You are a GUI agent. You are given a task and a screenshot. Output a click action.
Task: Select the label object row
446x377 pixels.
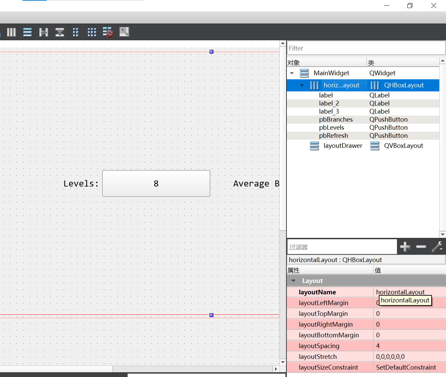coord(363,95)
